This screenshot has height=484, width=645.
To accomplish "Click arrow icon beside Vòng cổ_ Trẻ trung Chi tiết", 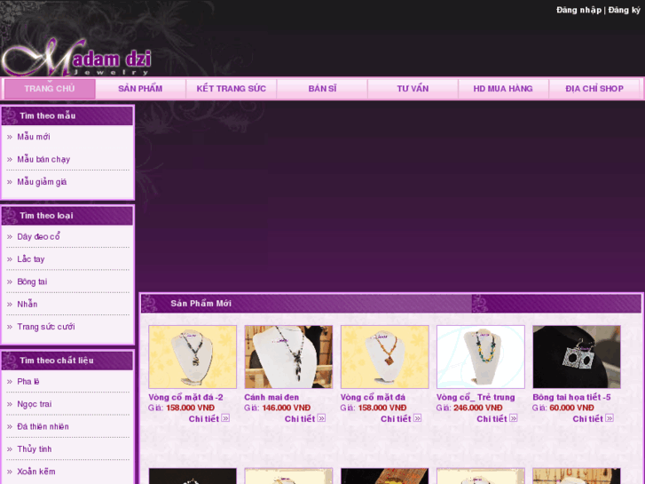I will [514, 418].
